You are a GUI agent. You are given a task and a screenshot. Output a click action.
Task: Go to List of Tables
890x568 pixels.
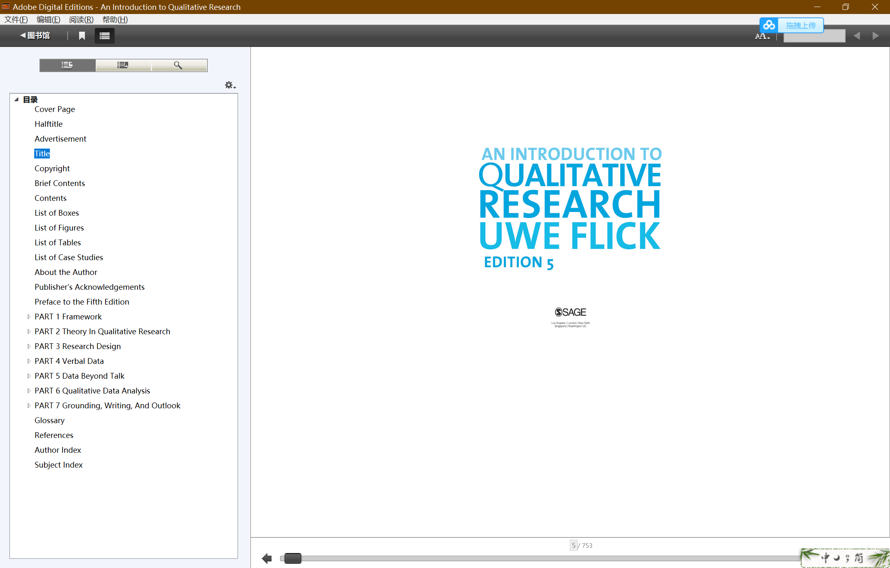[x=58, y=242]
